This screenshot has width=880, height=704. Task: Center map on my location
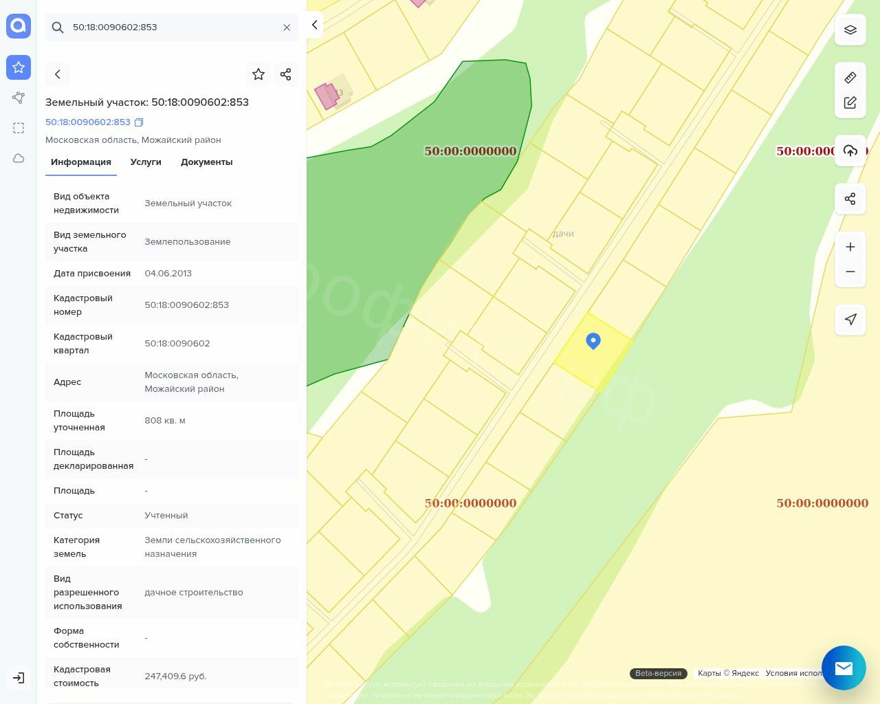click(x=850, y=320)
